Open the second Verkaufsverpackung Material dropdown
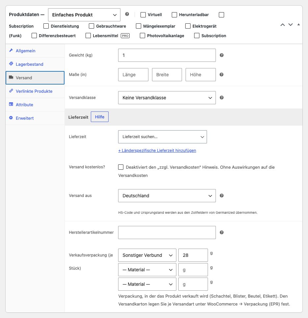This screenshot has width=308, height=318. pos(147,270)
